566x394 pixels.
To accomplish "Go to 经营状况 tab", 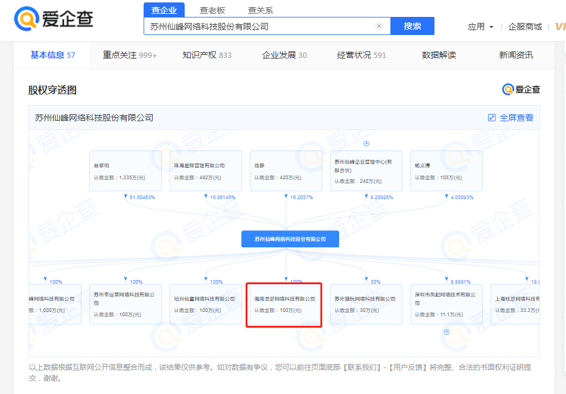I will [361, 55].
